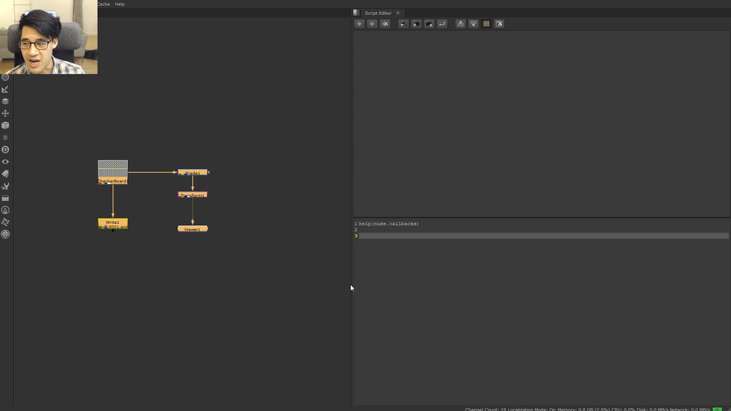
Task: Open the Transform nodes menu (four-way arrows)
Action: point(5,113)
